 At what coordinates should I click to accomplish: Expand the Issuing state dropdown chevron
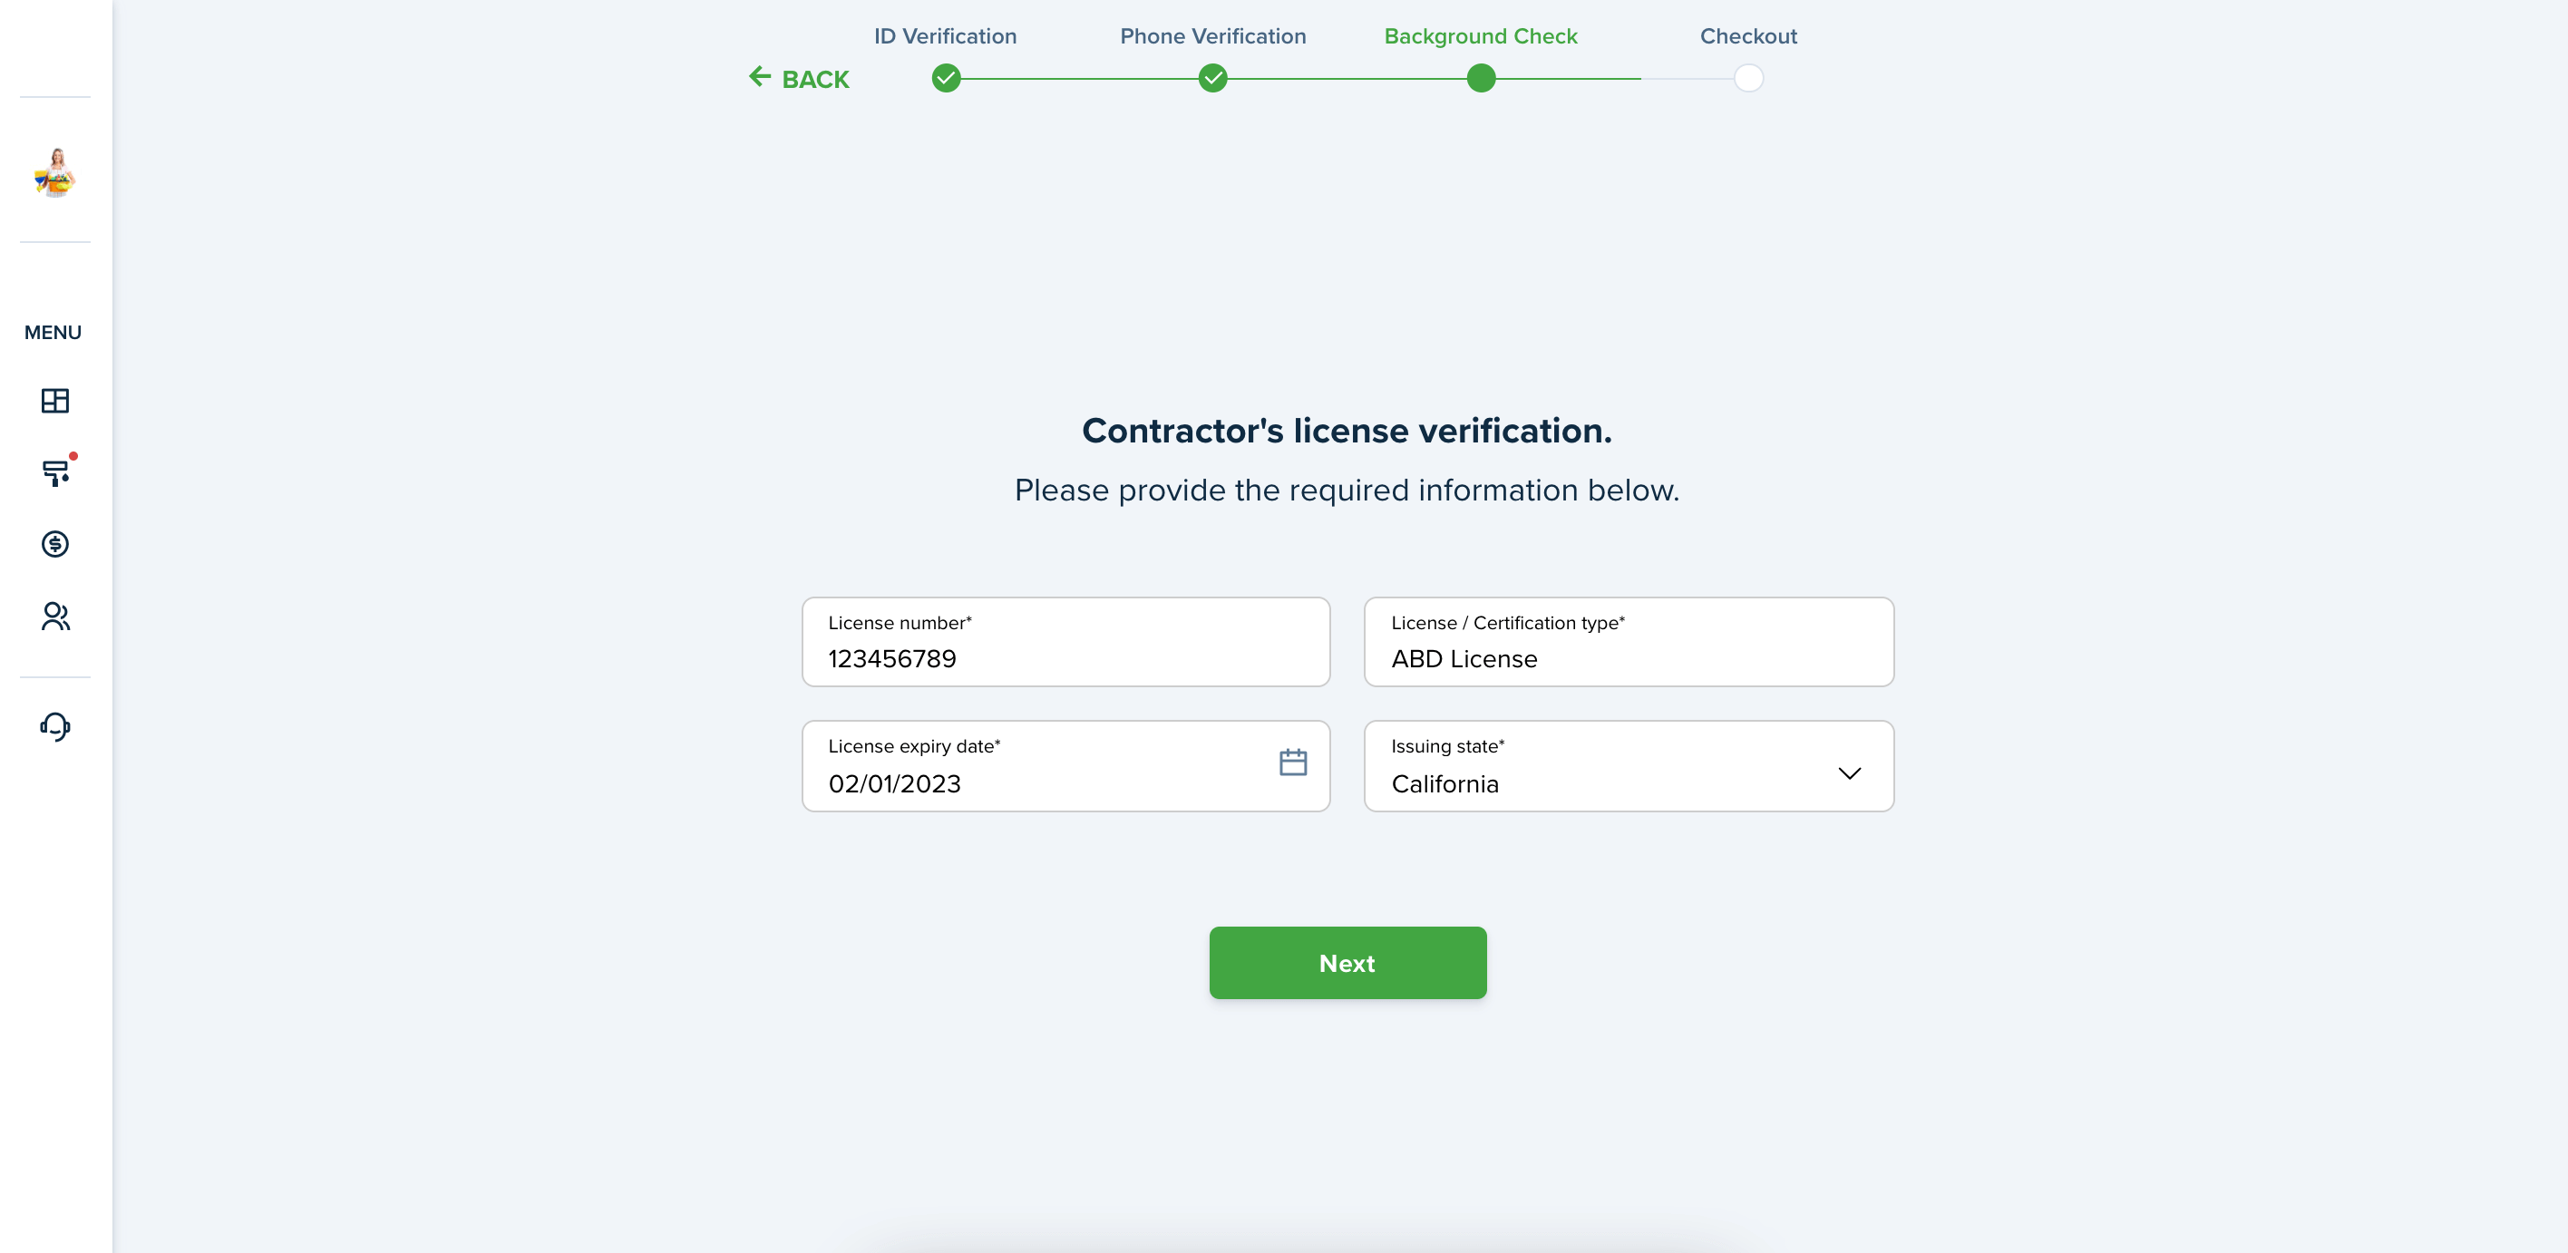pos(1849,773)
